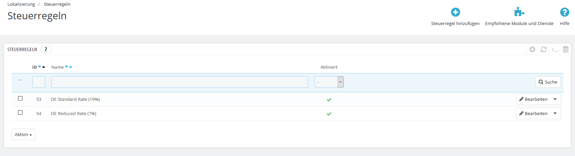Image resolution: width=575 pixels, height=156 pixels.
Task: Toggle enabled checkmark for DE Standard Rate
Action: [x=329, y=99]
